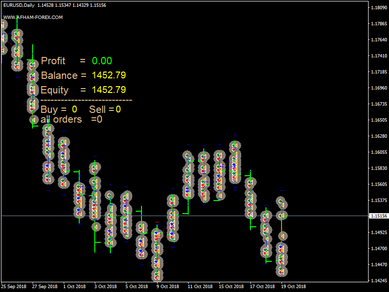Viewport: 389px width, 292px height.
Task: Select the green Profit value 0.00
Action: (x=102, y=61)
